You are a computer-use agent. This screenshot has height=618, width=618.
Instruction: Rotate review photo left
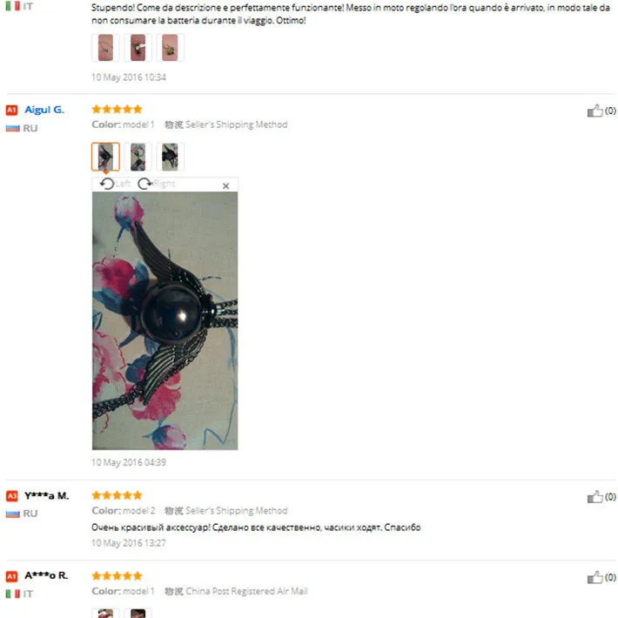point(115,184)
